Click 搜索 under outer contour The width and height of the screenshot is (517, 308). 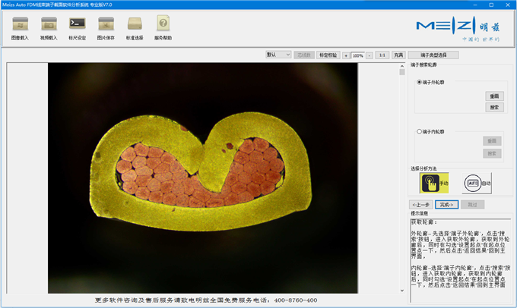494,107
